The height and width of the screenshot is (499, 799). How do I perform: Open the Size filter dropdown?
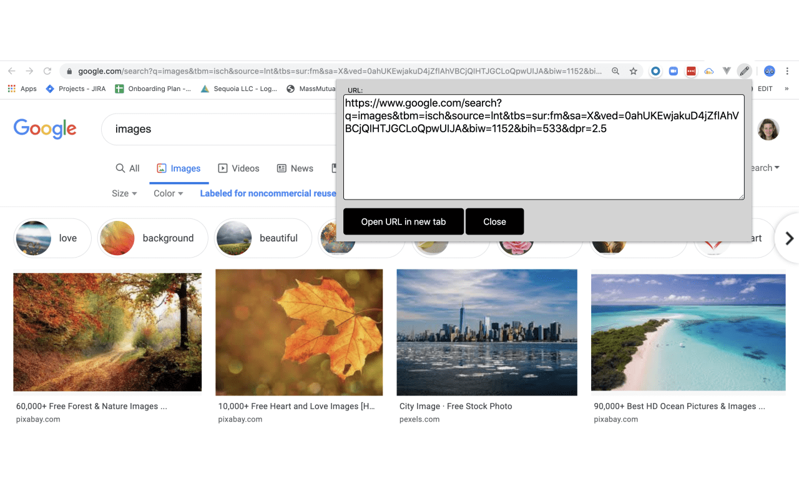(x=124, y=193)
